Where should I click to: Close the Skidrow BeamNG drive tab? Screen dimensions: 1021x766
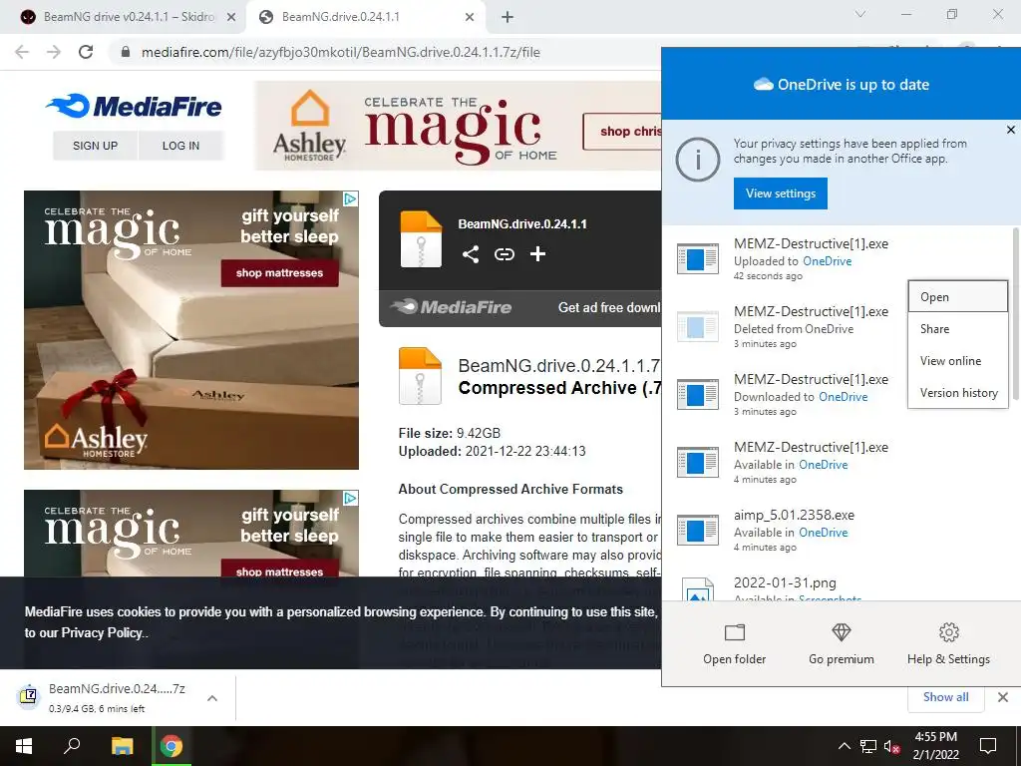[231, 18]
